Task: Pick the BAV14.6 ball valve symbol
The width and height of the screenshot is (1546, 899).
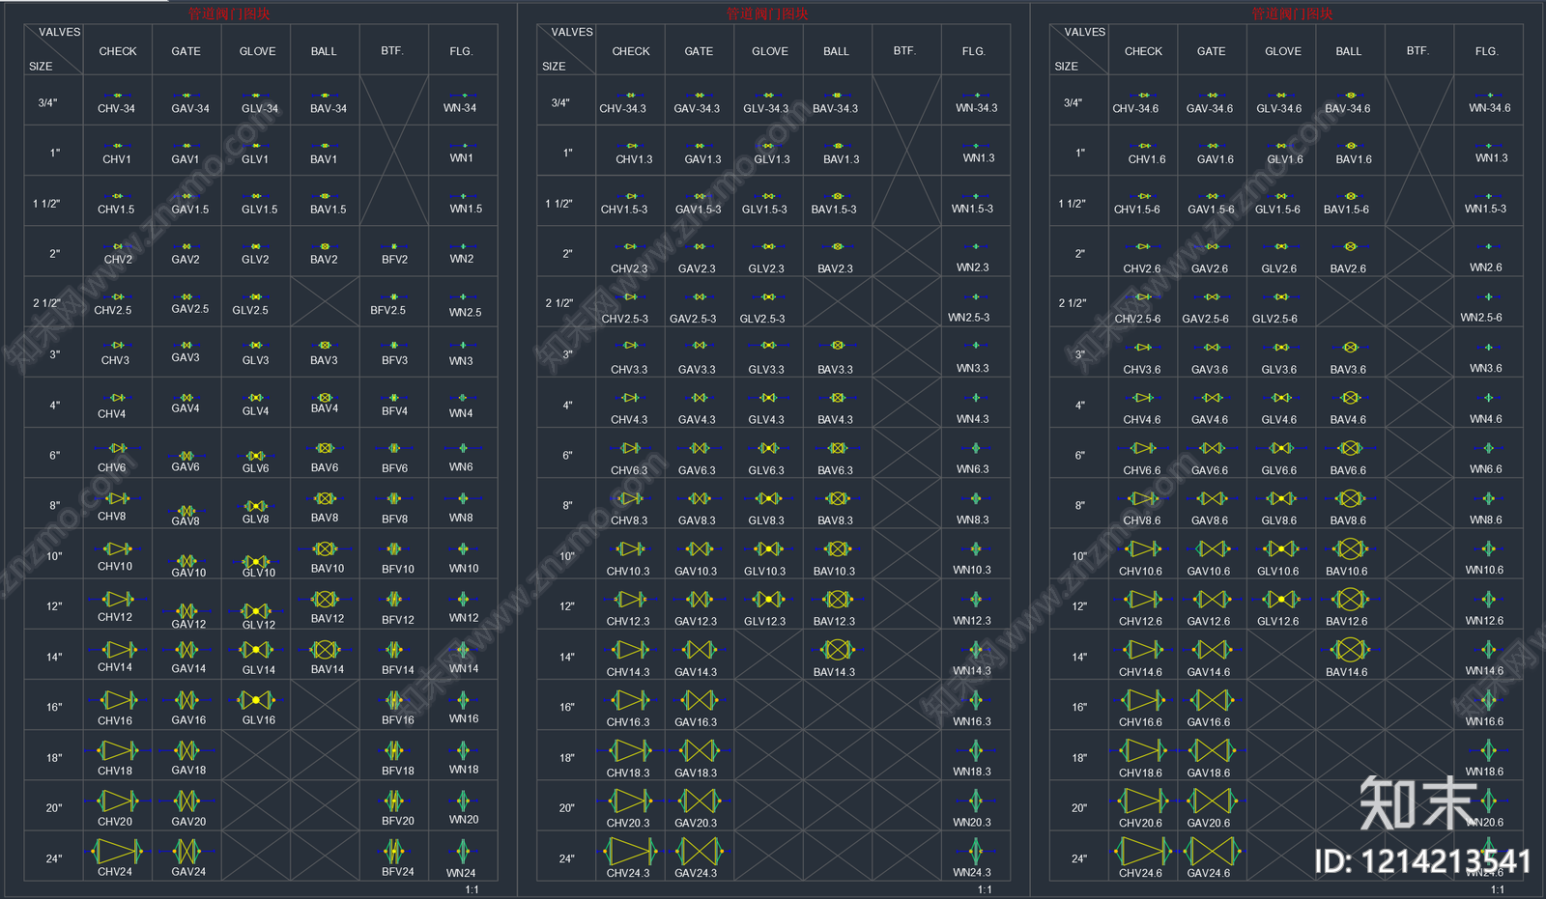Action: tap(1350, 650)
